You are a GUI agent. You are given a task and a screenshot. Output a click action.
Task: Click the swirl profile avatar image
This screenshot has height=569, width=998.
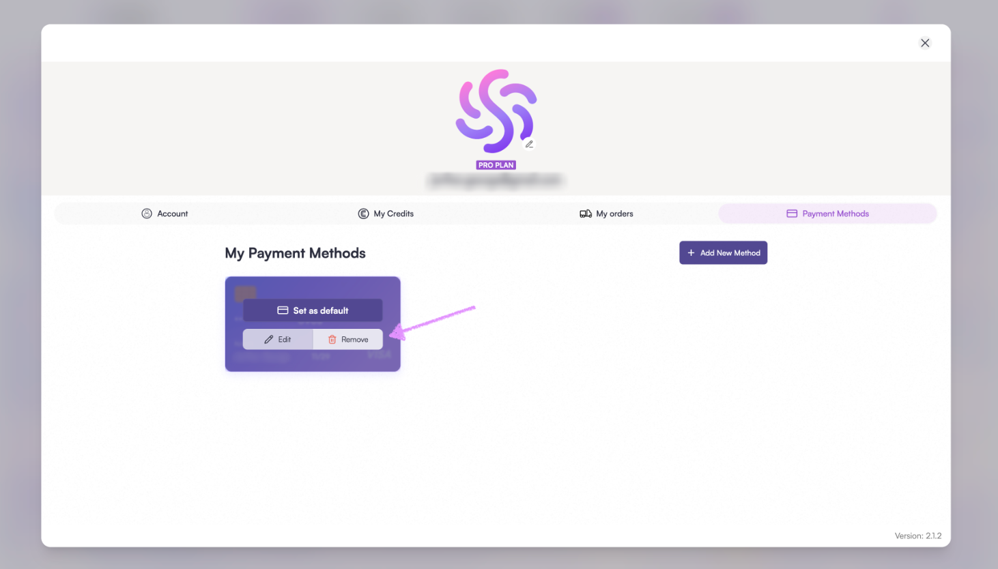tap(496, 111)
